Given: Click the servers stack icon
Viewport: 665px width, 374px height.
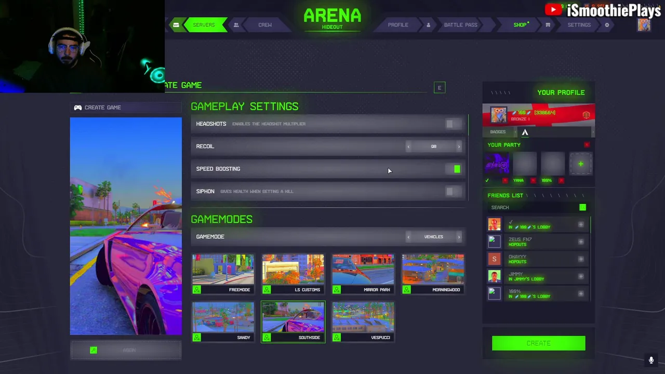Looking at the screenshot, I should click(176, 25).
